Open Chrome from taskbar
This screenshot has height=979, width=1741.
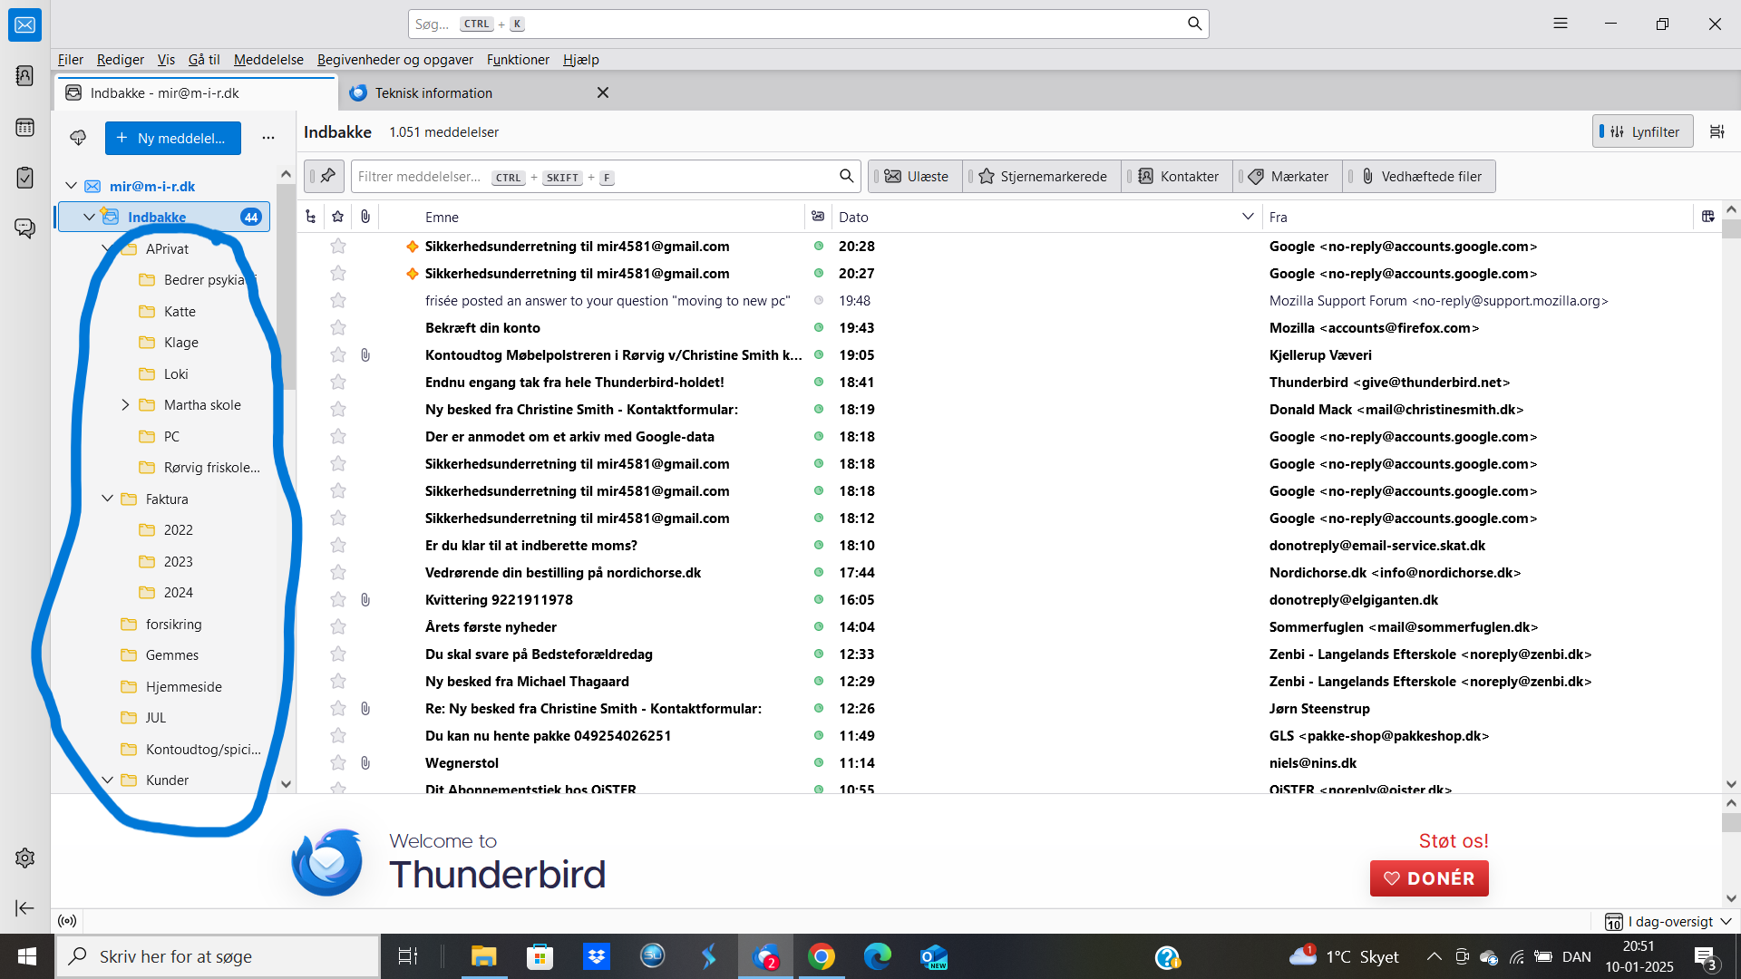[x=821, y=956]
